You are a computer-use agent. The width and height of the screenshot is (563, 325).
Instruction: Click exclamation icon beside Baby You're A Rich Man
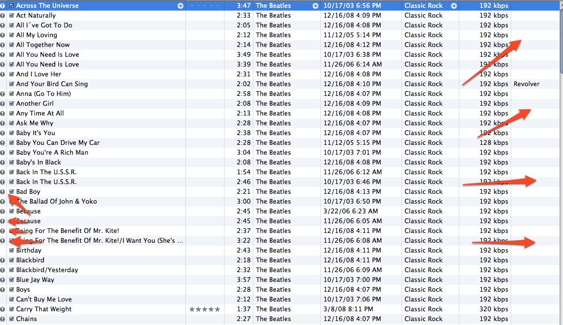click(2, 153)
